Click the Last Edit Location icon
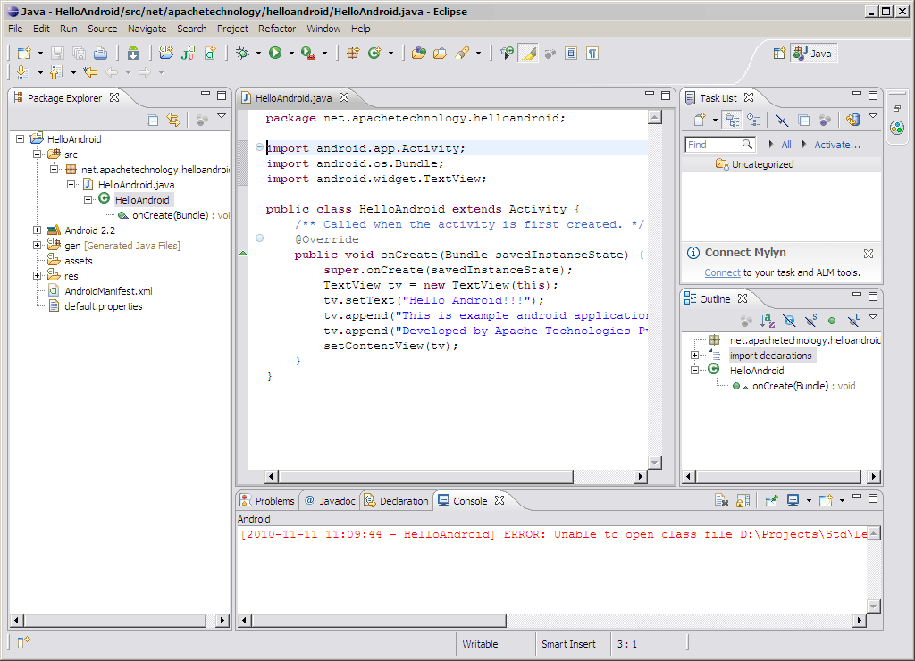Screen dimensions: 915x661 (x=90, y=72)
